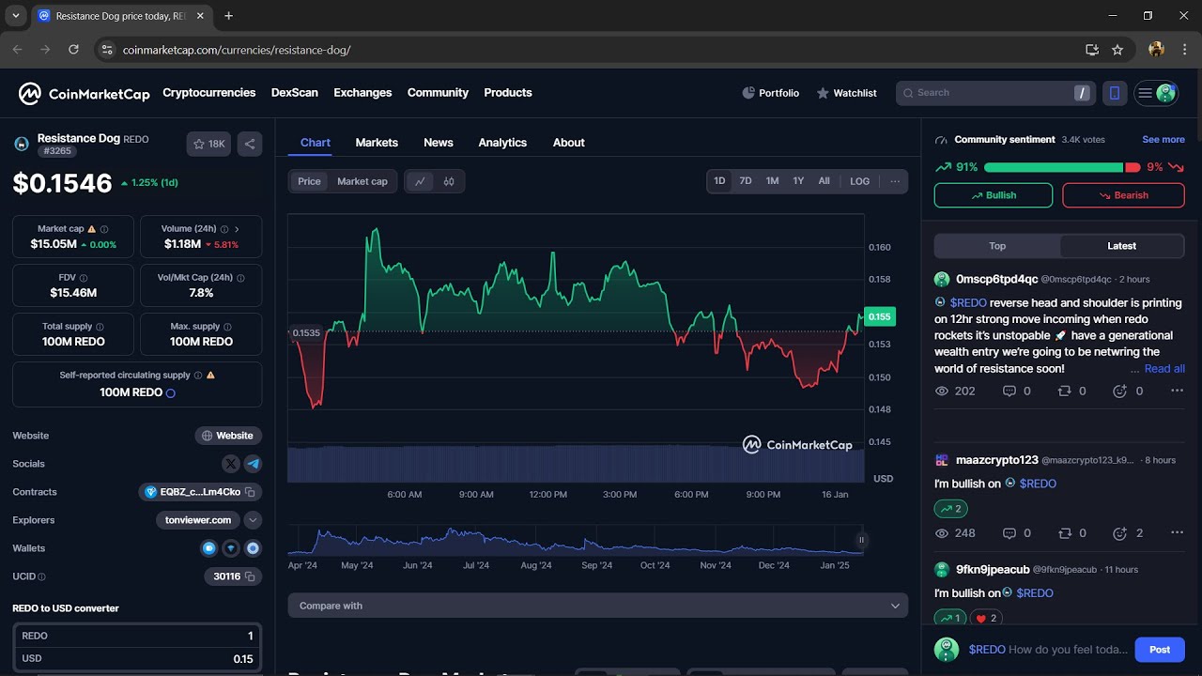Image resolution: width=1202 pixels, height=676 pixels.
Task: Open the mobile app download icon
Action: (1115, 93)
